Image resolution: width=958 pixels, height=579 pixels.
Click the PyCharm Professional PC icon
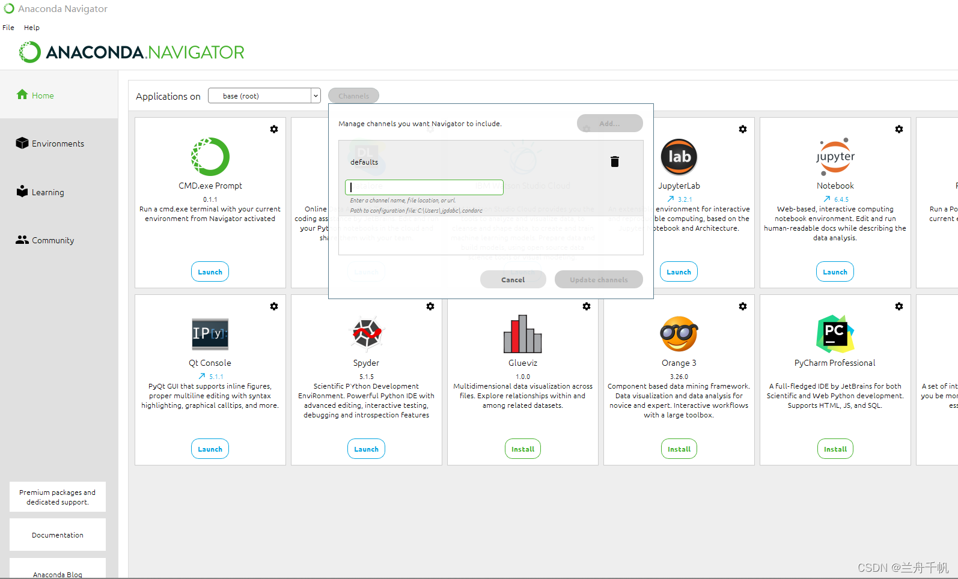[x=835, y=334]
